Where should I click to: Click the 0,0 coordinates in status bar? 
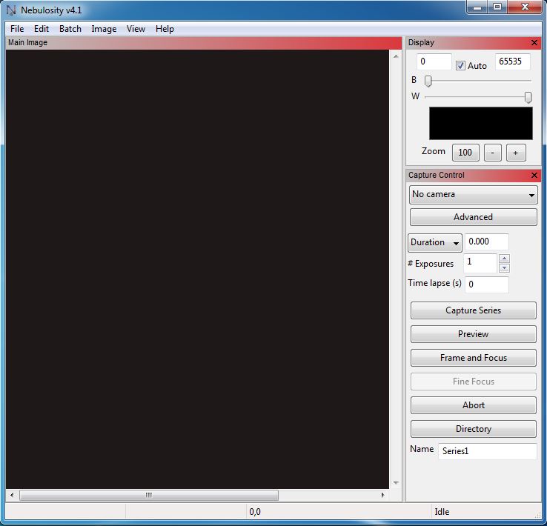255,512
